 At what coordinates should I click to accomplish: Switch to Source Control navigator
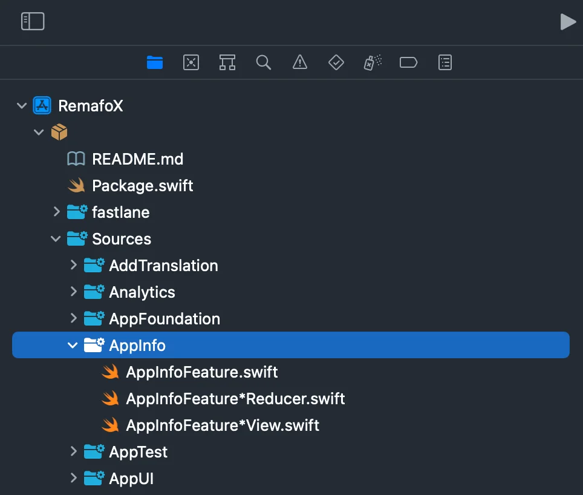191,62
